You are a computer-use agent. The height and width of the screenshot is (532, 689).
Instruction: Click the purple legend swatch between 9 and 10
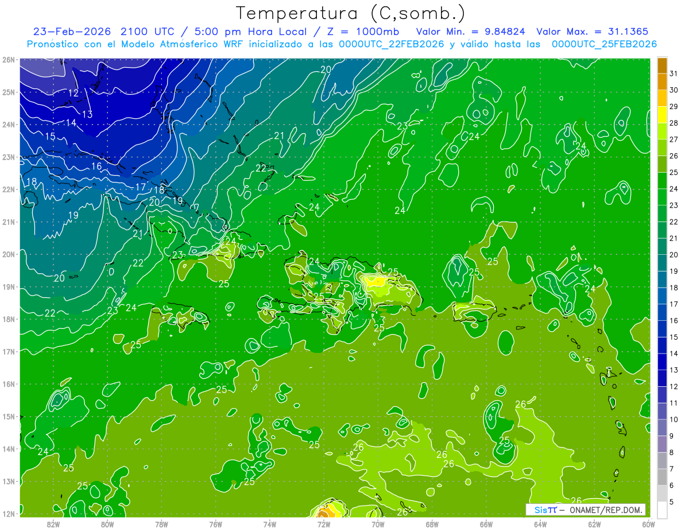pos(662,428)
